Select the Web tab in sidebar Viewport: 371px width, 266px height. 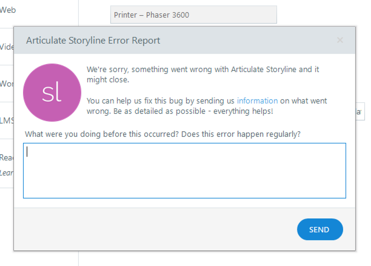coord(7,10)
